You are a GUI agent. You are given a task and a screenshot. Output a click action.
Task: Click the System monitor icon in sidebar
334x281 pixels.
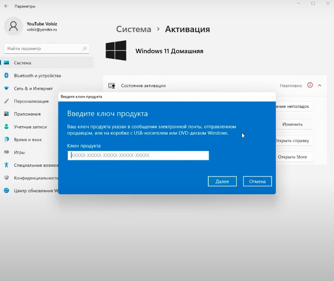pos(6,63)
